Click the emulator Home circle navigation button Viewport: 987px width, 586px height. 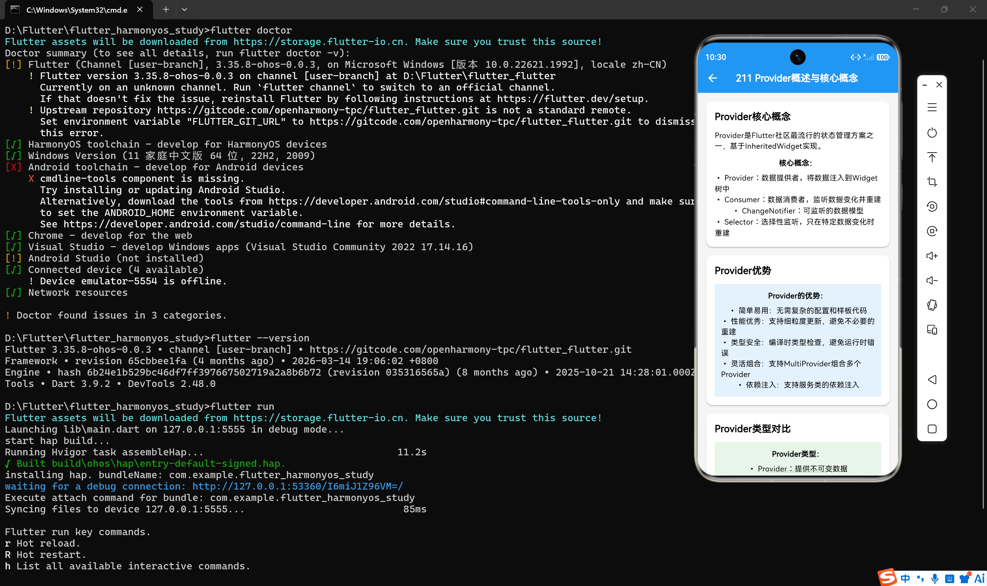click(932, 404)
